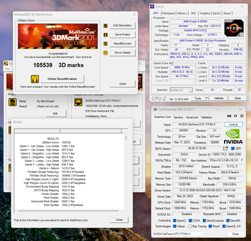This screenshot has height=241, width=251.
Task: Click the ResultBrowser button
Action: point(122,43)
